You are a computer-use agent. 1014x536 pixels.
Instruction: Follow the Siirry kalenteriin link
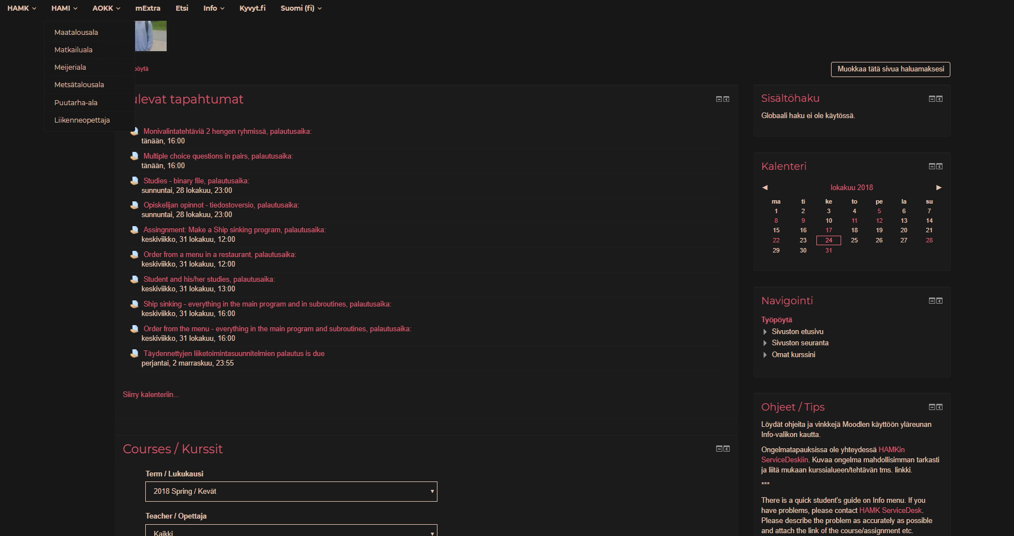pos(151,395)
